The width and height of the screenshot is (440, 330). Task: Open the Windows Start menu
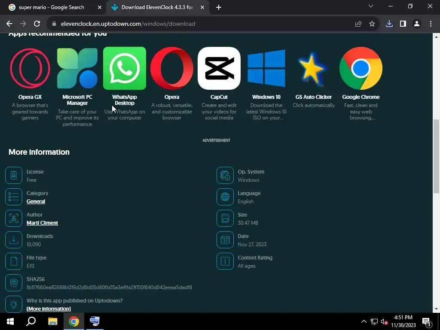tap(10, 321)
